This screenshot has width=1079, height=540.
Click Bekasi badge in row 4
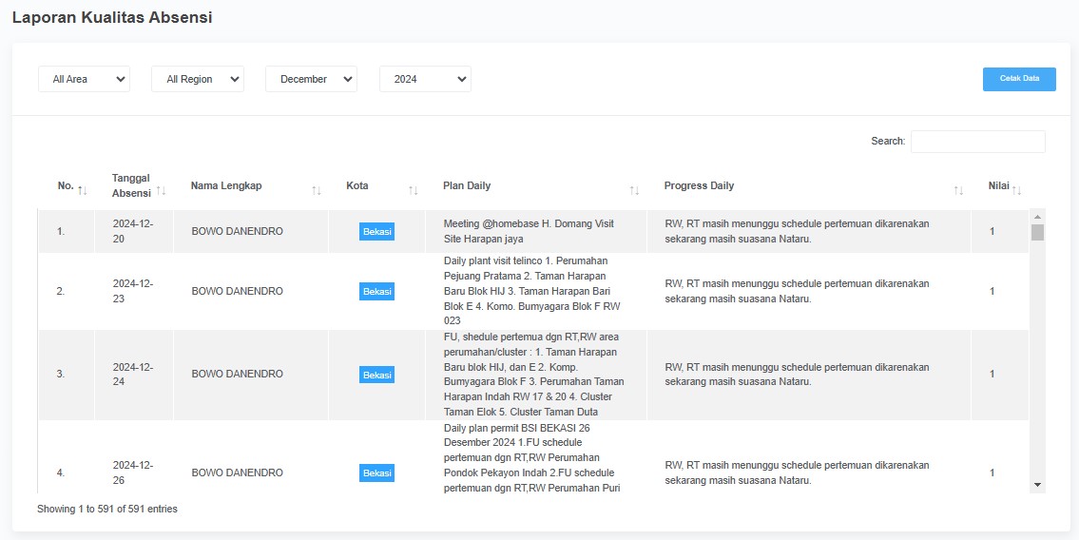[x=376, y=472]
